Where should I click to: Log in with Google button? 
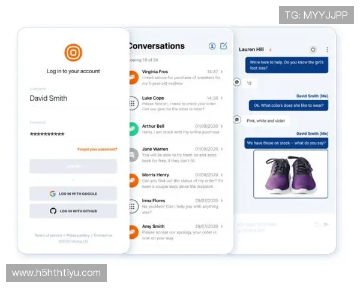[73, 193]
